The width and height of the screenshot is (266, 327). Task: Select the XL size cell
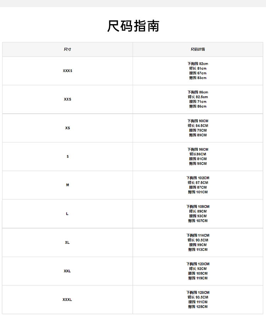coord(67,243)
